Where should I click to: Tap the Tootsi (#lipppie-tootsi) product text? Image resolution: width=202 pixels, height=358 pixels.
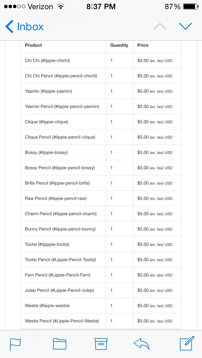coord(47,244)
